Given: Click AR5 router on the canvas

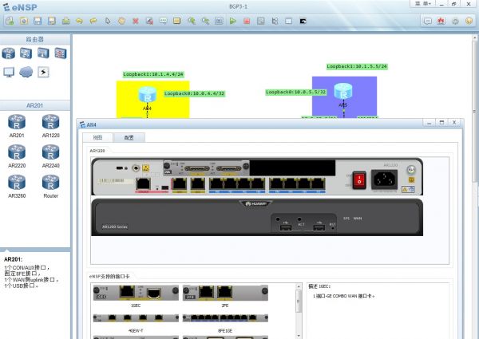Looking at the screenshot, I should point(343,92).
